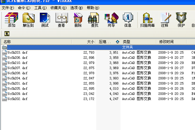The height and width of the screenshot is (130, 195).
Task: Click the 解压到 (Extract to) icon
Action: click(28, 20)
